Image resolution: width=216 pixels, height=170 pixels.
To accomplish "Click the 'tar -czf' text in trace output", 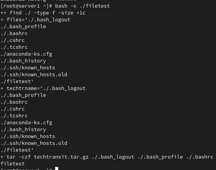I will (19, 157).
